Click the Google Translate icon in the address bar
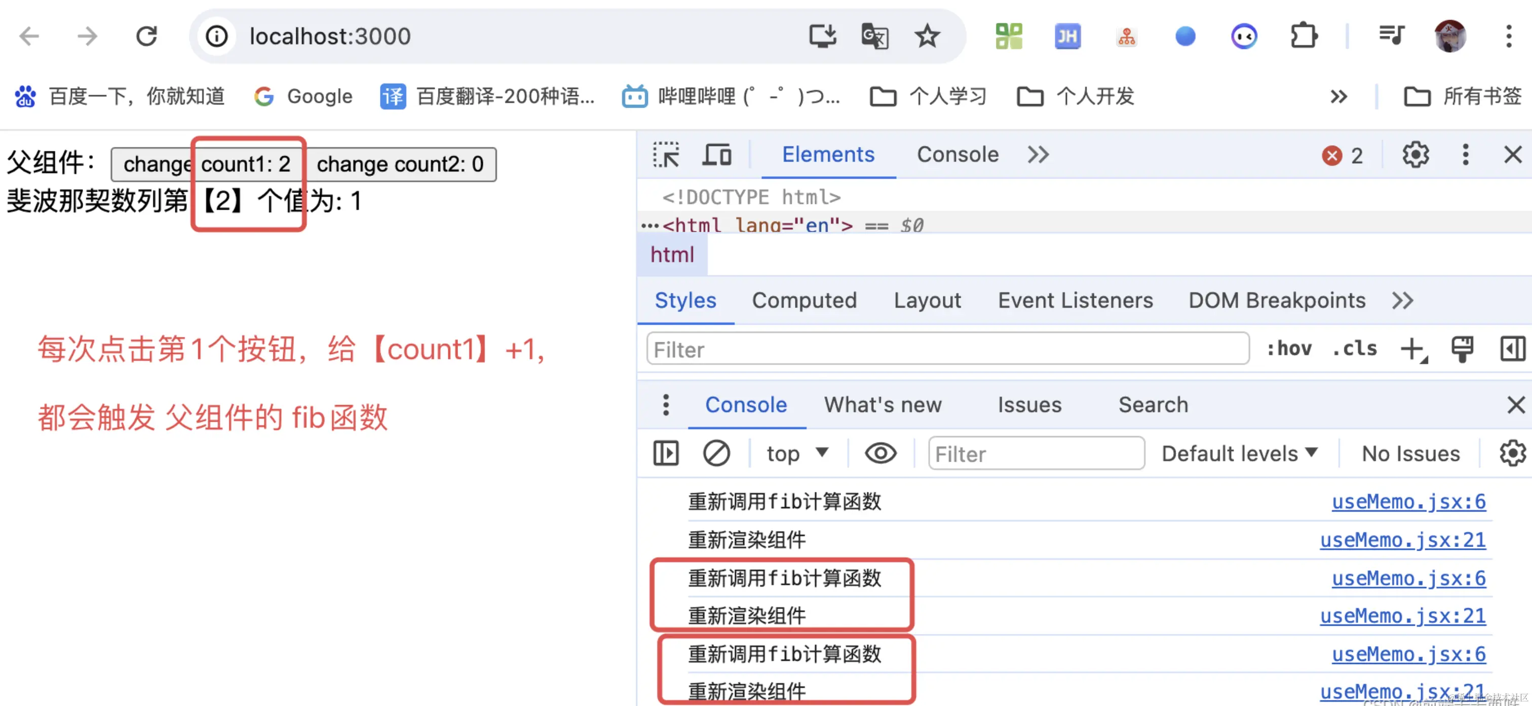The height and width of the screenshot is (706, 1532). point(874,36)
